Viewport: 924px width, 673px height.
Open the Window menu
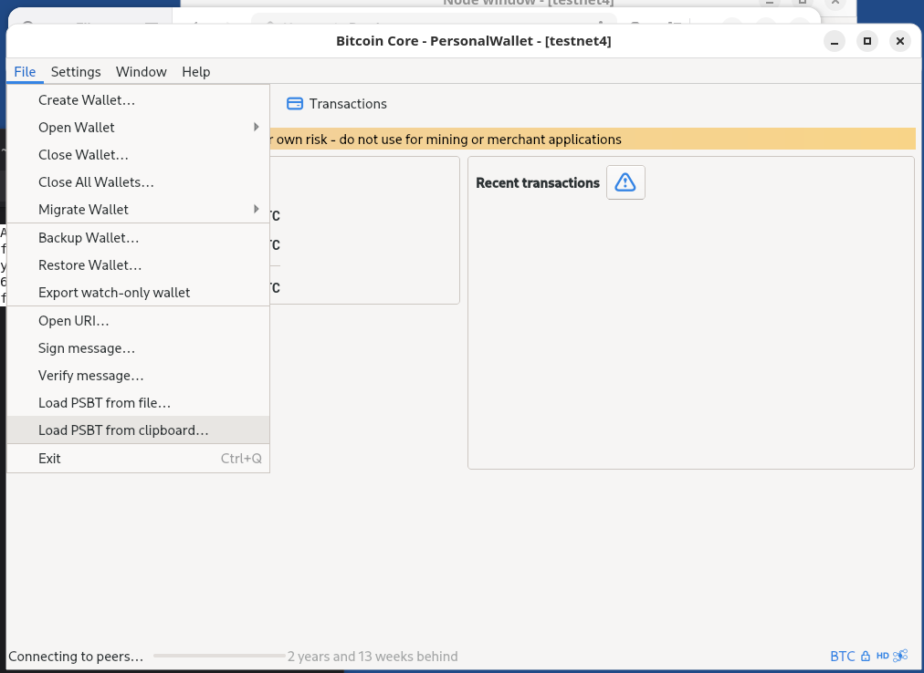tap(141, 72)
